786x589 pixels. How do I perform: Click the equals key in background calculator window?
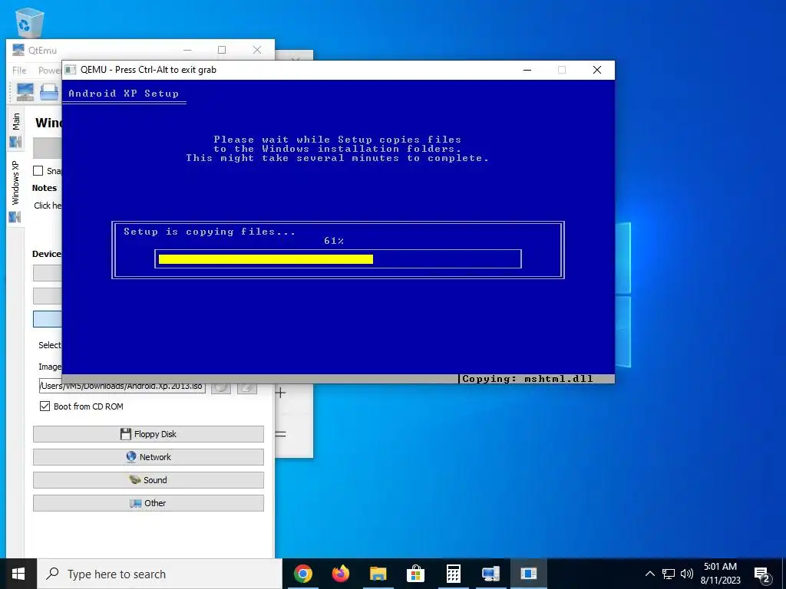[281, 434]
